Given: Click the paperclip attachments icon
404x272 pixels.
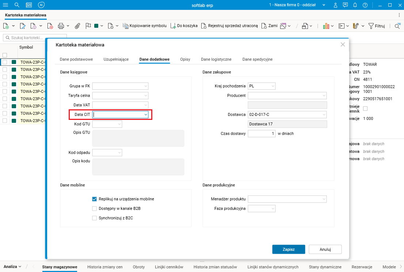Looking at the screenshot, I should [x=77, y=26].
